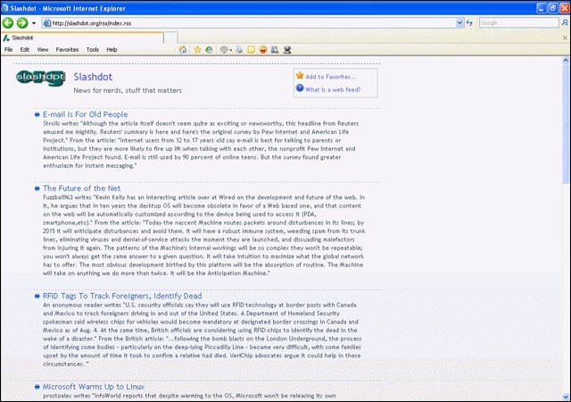Expand the address bar history dropdown
Screen dimensions: 571x402
click(x=459, y=23)
